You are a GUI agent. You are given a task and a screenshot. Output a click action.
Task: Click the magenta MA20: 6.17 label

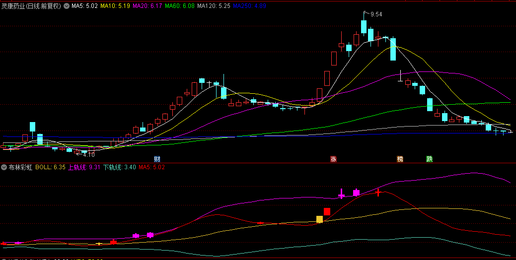coord(147,6)
